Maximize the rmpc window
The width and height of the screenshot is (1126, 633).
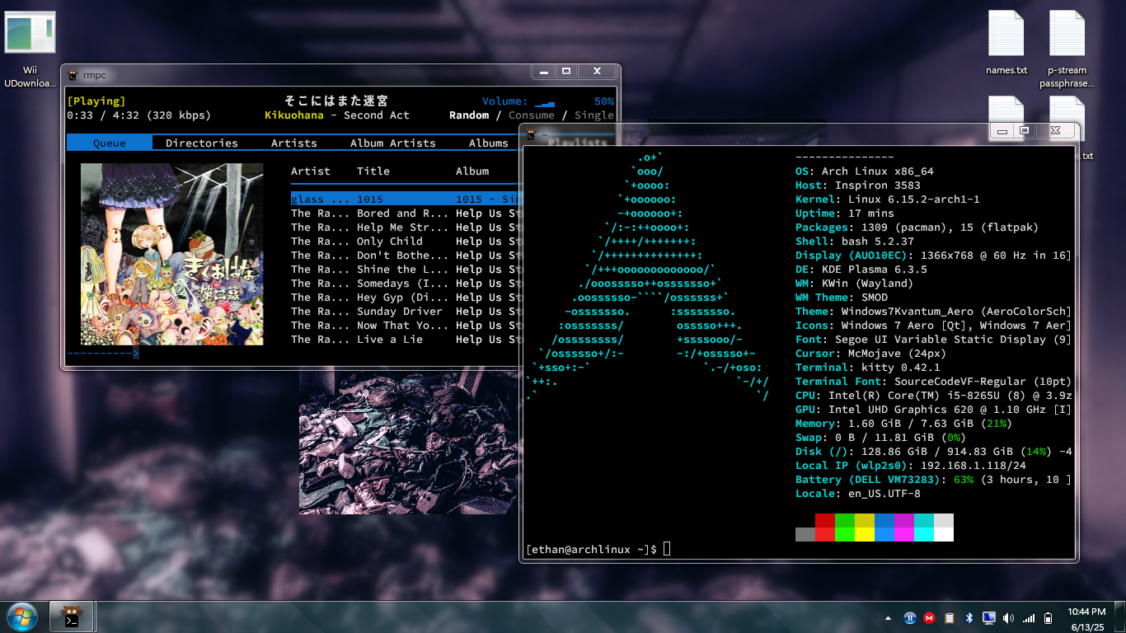[566, 72]
